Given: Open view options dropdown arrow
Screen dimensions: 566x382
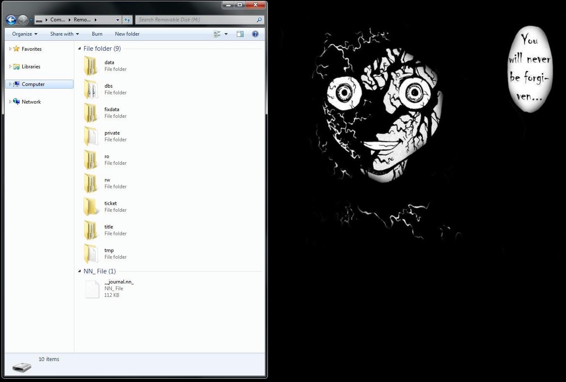Looking at the screenshot, I should [226, 34].
